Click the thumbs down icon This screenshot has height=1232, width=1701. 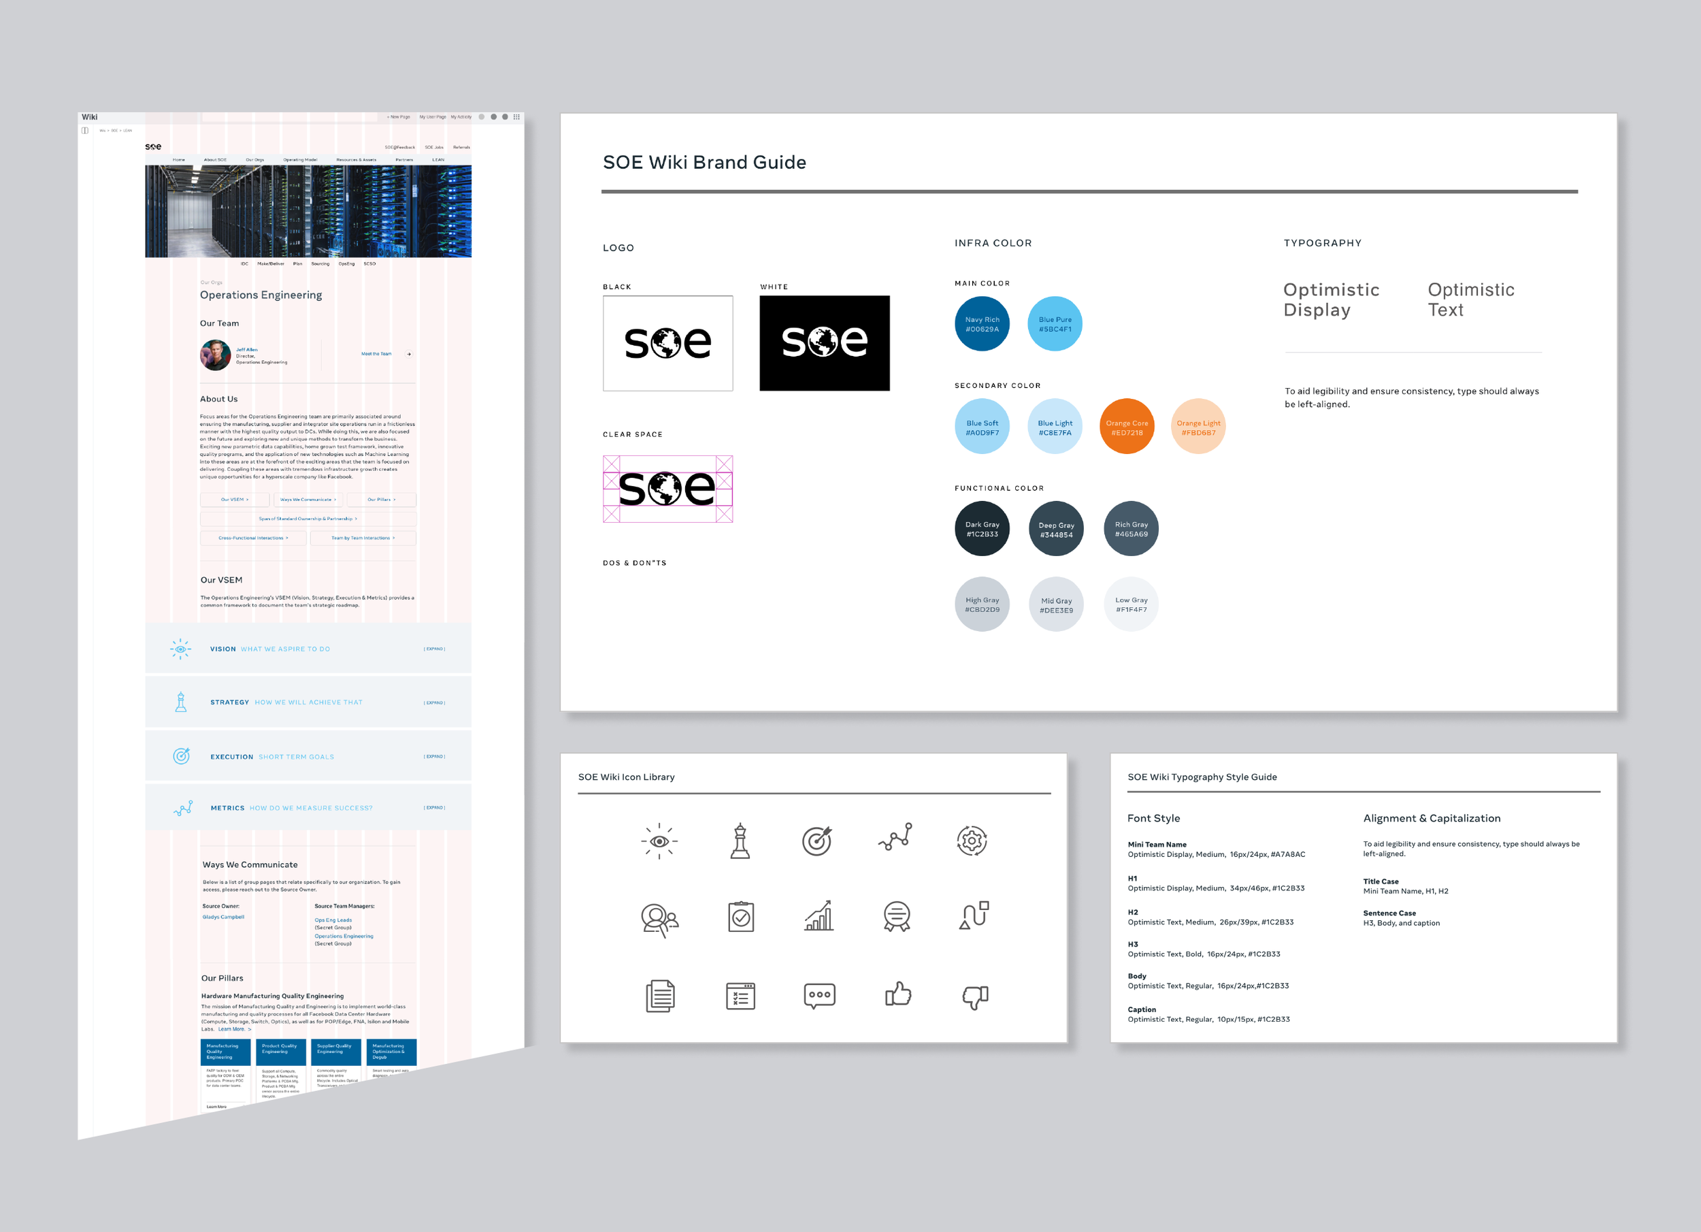[x=974, y=996]
